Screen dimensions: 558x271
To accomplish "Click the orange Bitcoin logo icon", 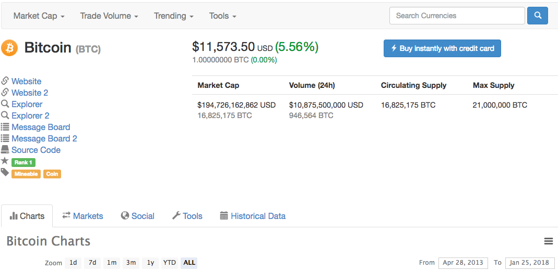I will click(x=9, y=48).
